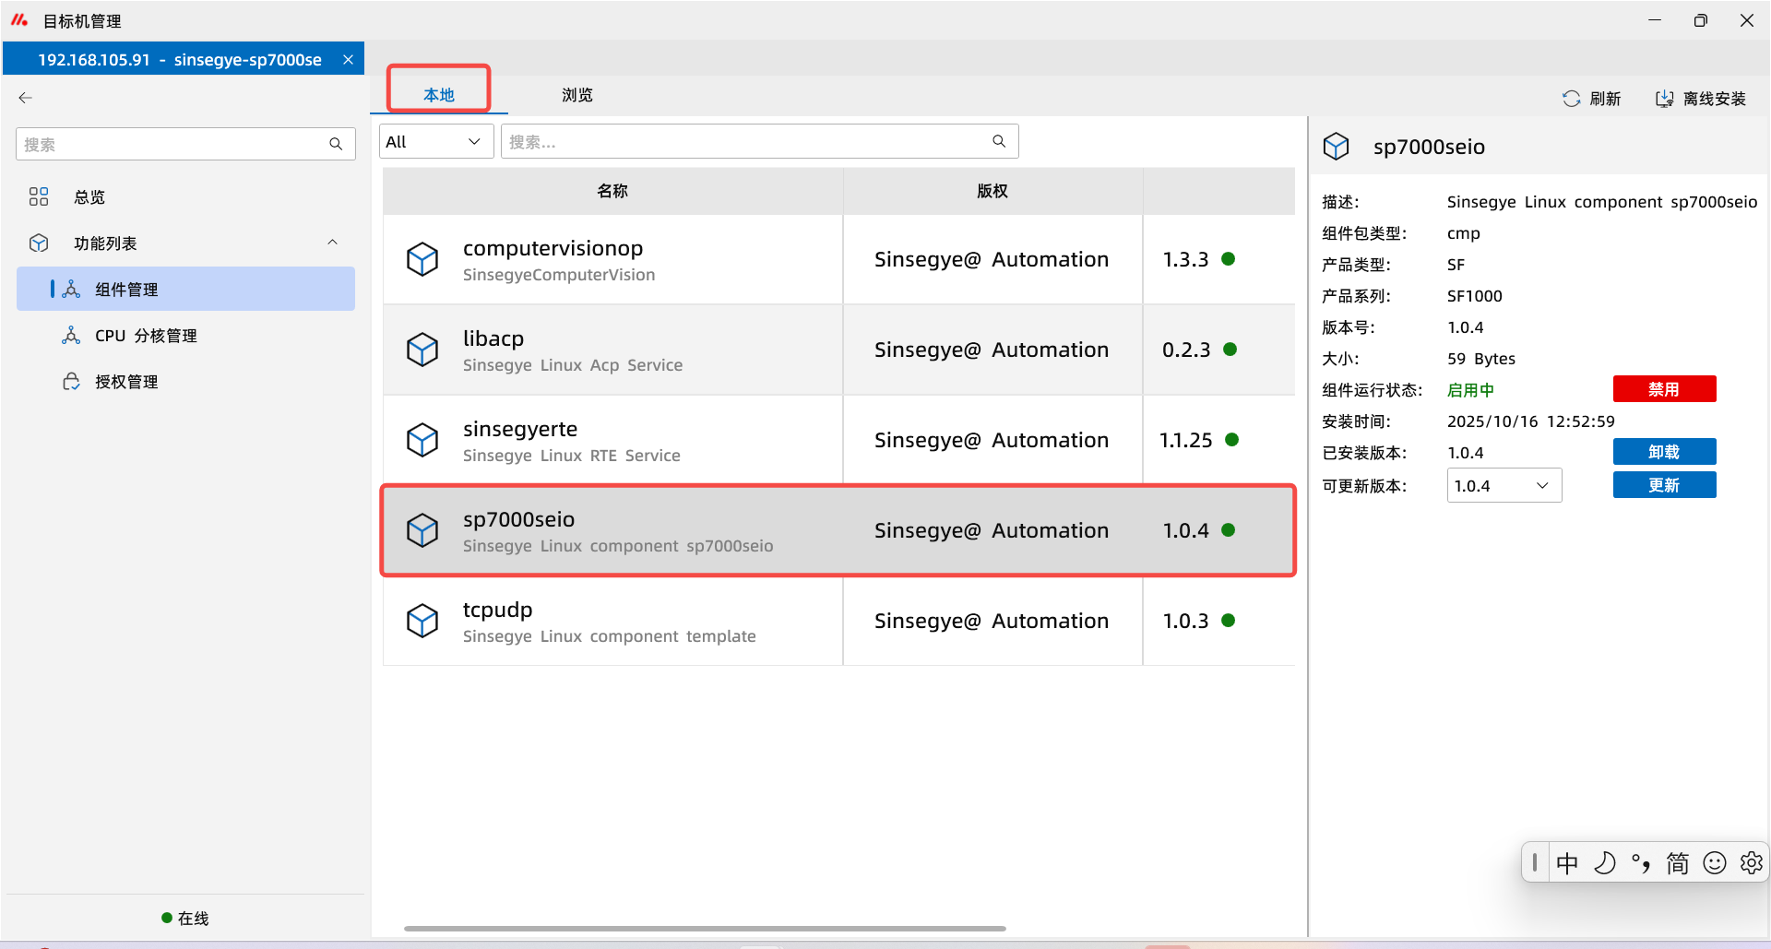Screen dimensions: 1771x949
Task: Expand the updatable version 1.0.4 dropdown
Action: (x=1504, y=486)
